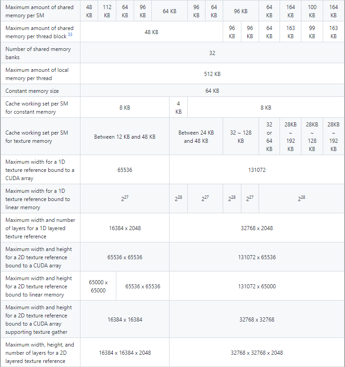The image size is (345, 367).
Task: Click the '32 or 64 KB' cell
Action: coord(269,136)
